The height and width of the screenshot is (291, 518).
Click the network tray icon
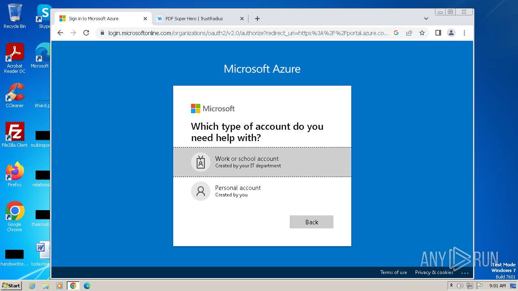470,286
